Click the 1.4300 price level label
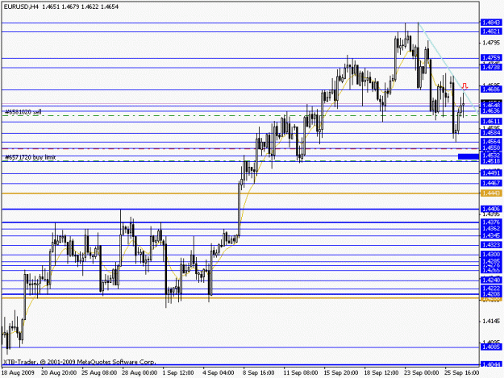 [491, 255]
